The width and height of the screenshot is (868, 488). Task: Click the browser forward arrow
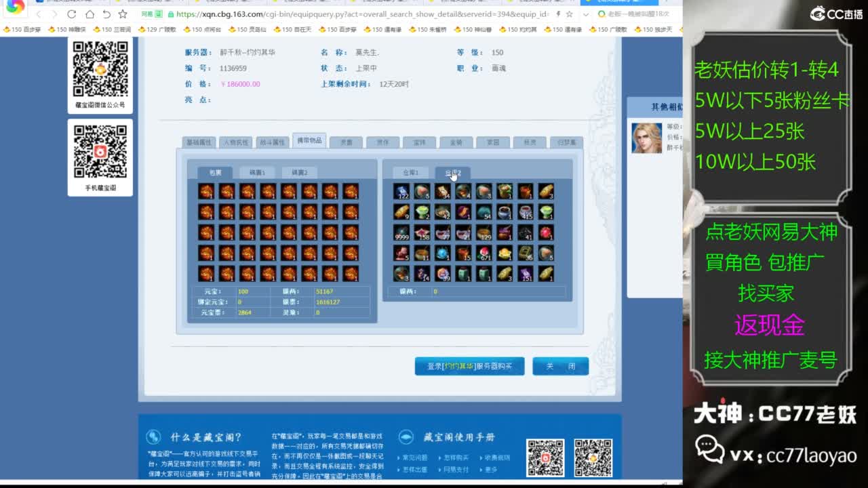[56, 14]
